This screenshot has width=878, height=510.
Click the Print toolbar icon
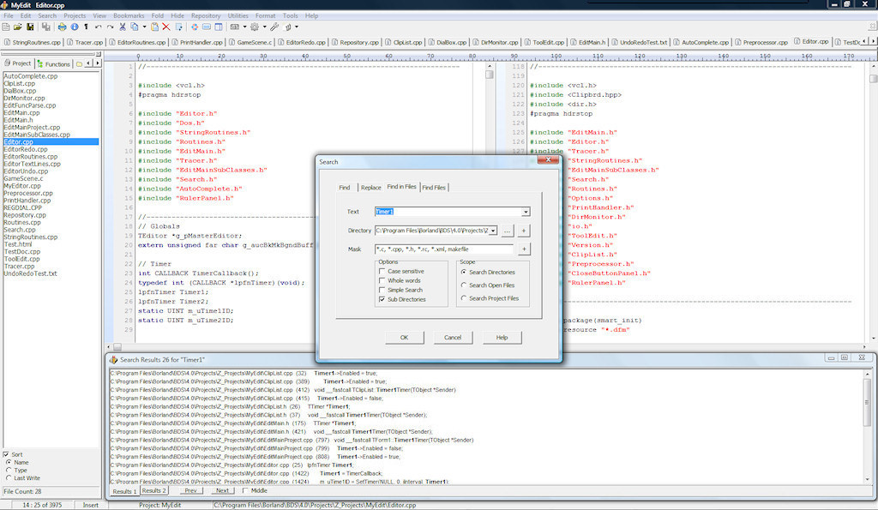point(62,27)
